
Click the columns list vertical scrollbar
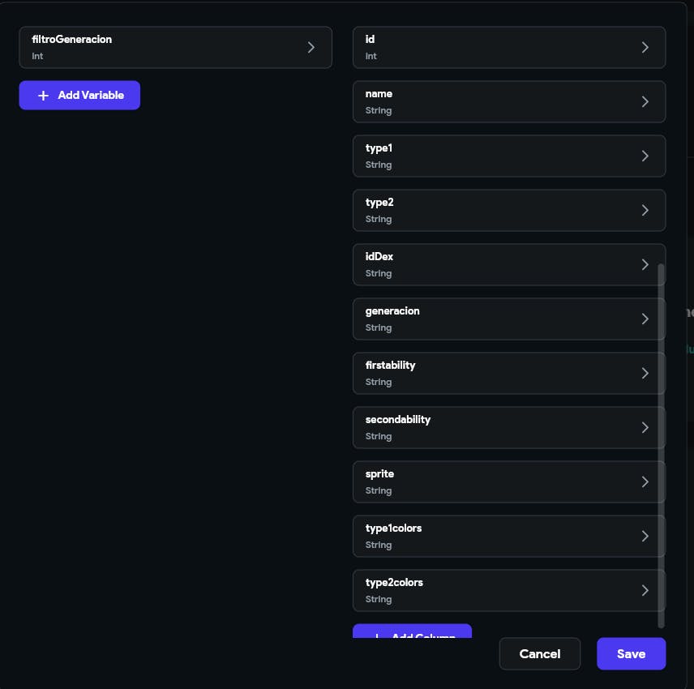point(661,444)
